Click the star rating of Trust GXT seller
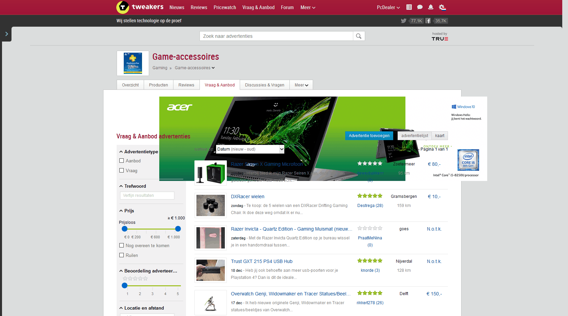Image resolution: width=568 pixels, height=316 pixels. 370,261
